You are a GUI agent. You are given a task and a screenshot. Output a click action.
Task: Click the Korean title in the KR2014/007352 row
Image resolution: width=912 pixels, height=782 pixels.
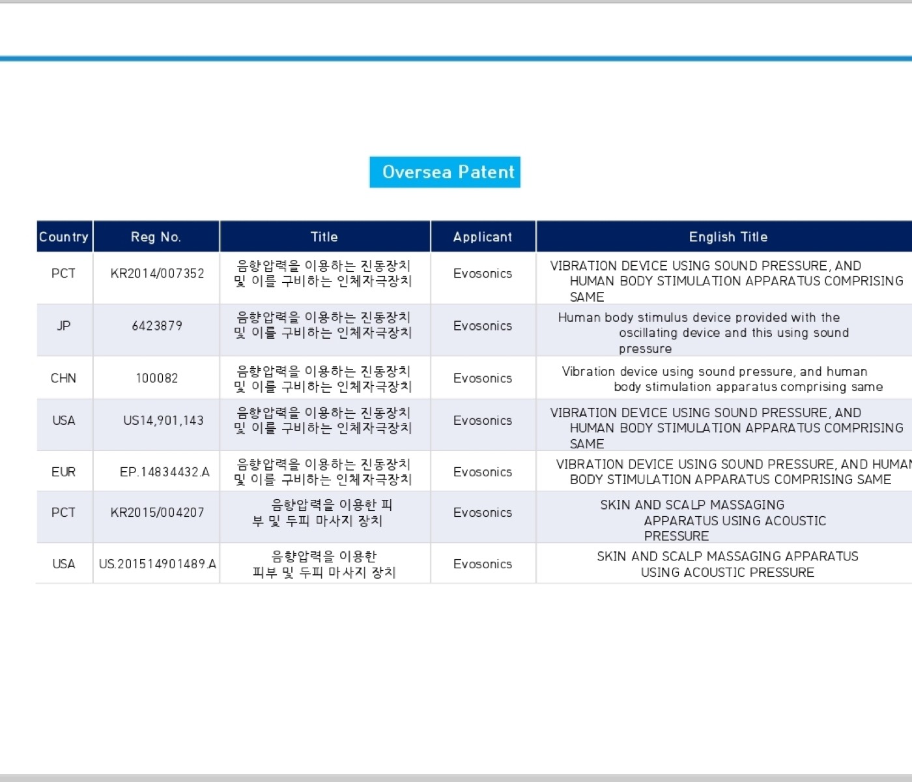pos(323,274)
